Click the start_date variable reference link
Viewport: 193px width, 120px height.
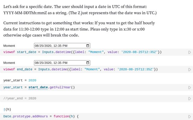click(38, 87)
